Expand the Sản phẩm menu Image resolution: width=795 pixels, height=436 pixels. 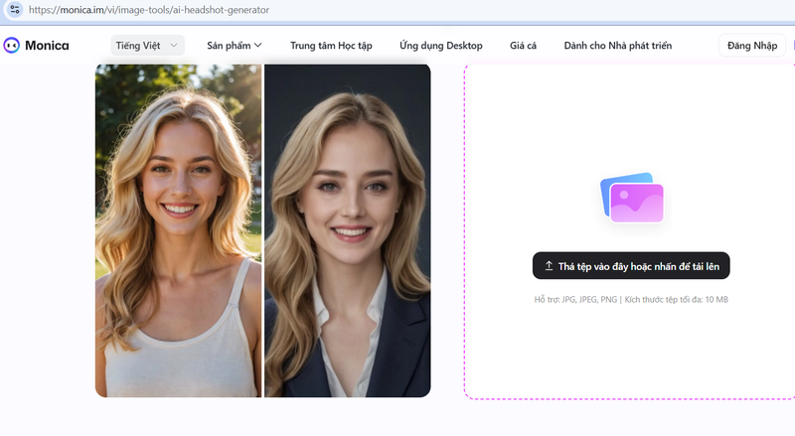[235, 46]
